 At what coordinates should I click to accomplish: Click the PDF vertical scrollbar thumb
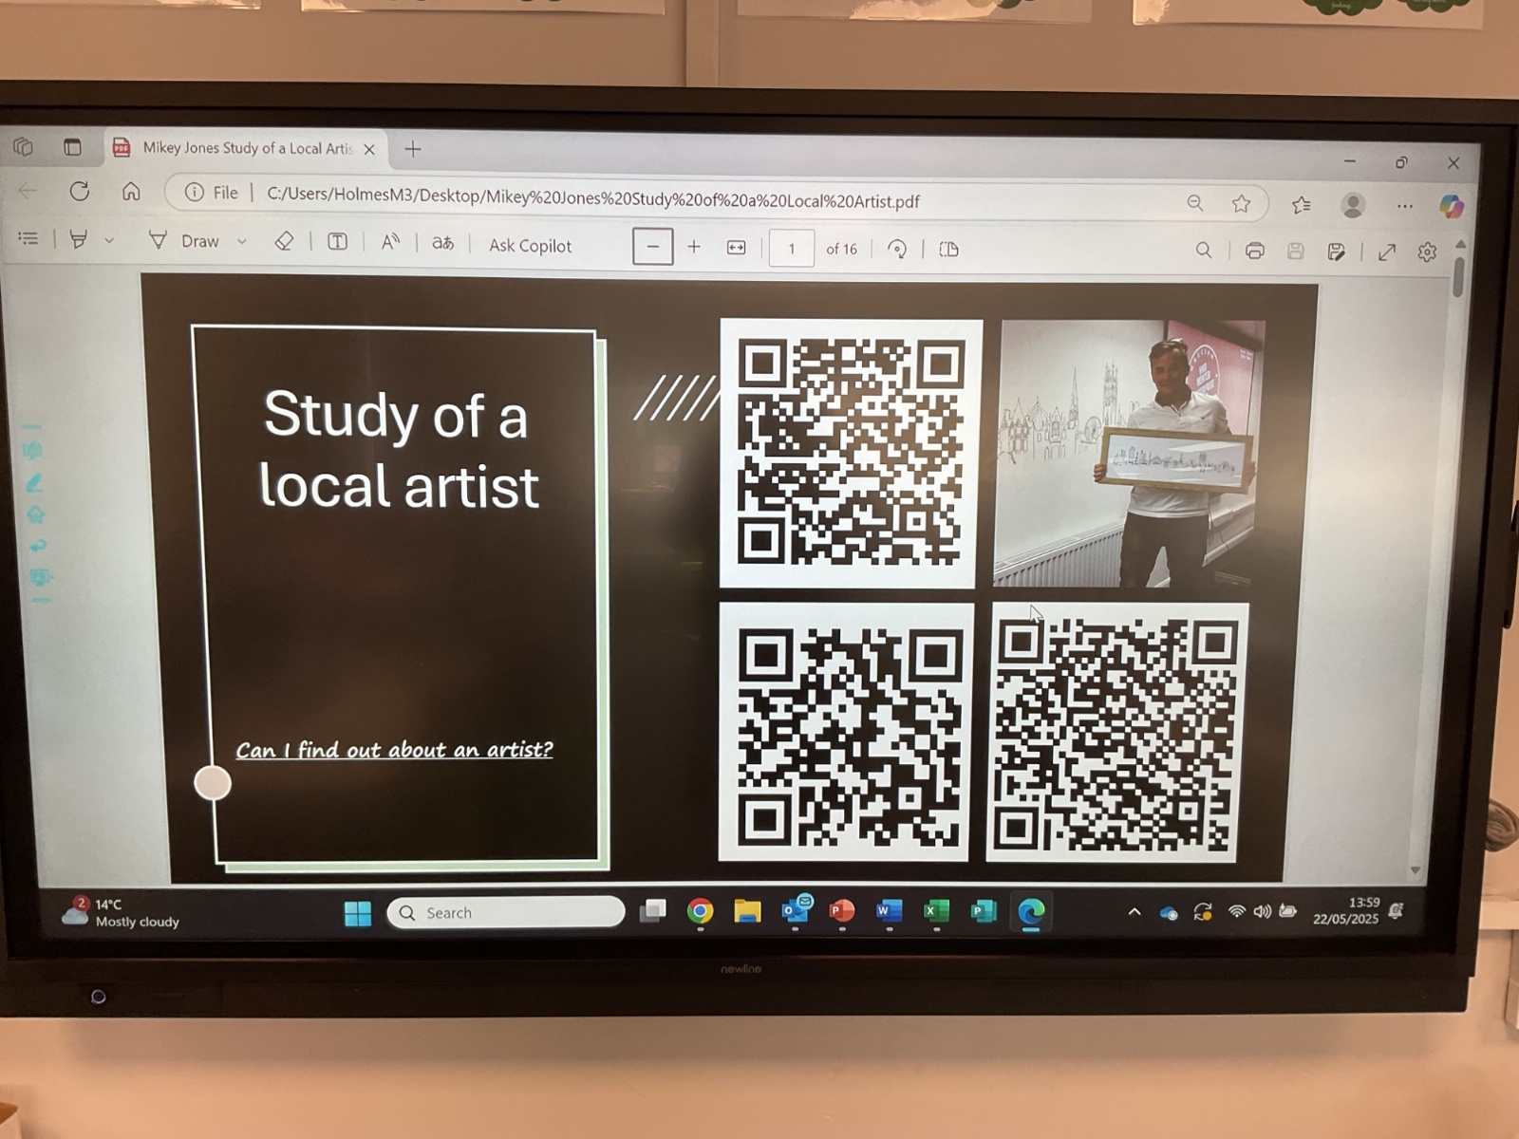click(x=1458, y=276)
